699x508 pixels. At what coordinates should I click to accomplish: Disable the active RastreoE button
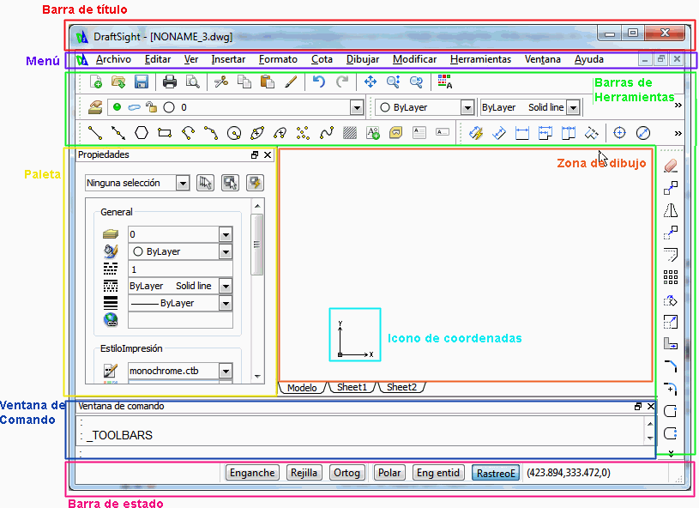click(x=496, y=473)
